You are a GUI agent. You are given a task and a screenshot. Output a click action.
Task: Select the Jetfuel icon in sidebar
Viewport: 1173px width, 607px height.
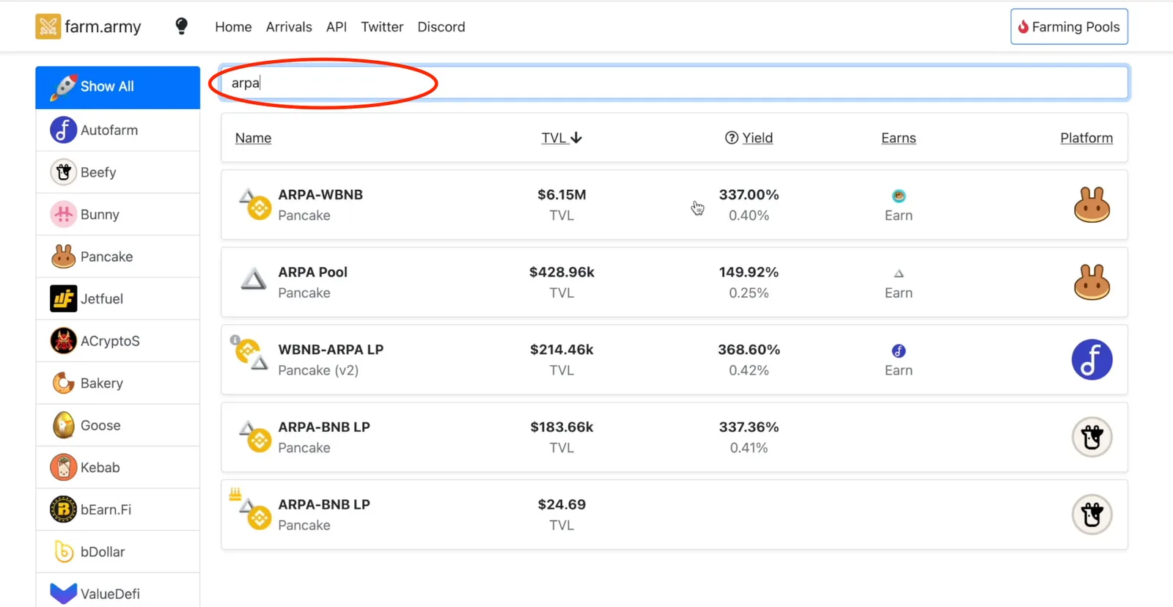(63, 298)
